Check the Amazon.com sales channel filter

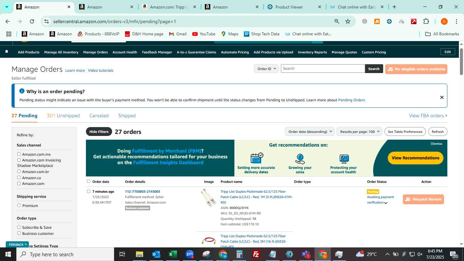coord(19,183)
